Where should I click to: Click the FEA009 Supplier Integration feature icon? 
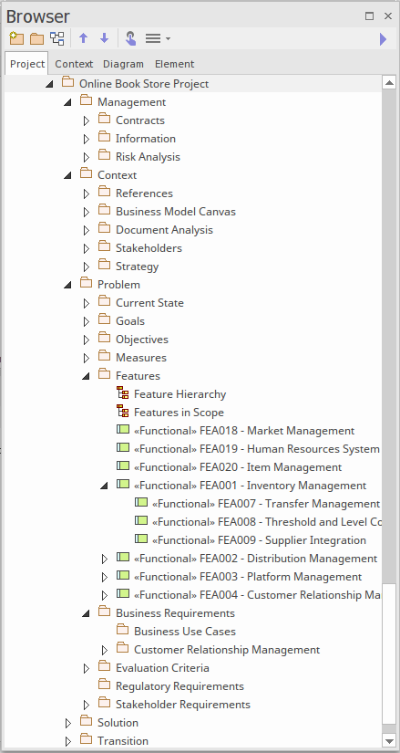click(x=141, y=539)
